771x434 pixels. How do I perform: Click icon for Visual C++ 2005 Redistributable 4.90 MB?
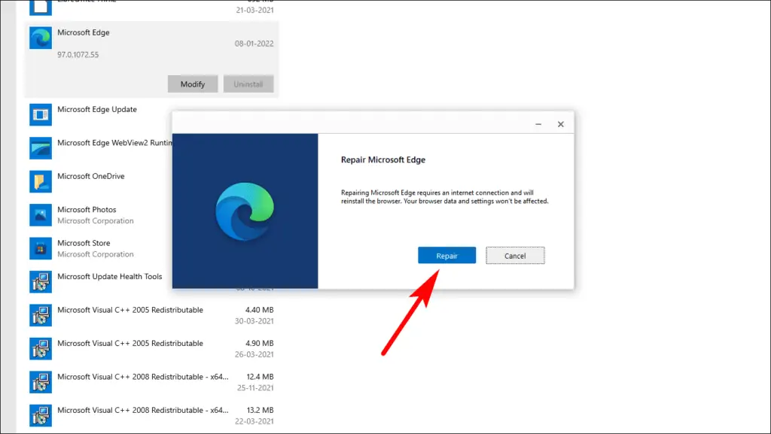pos(41,348)
